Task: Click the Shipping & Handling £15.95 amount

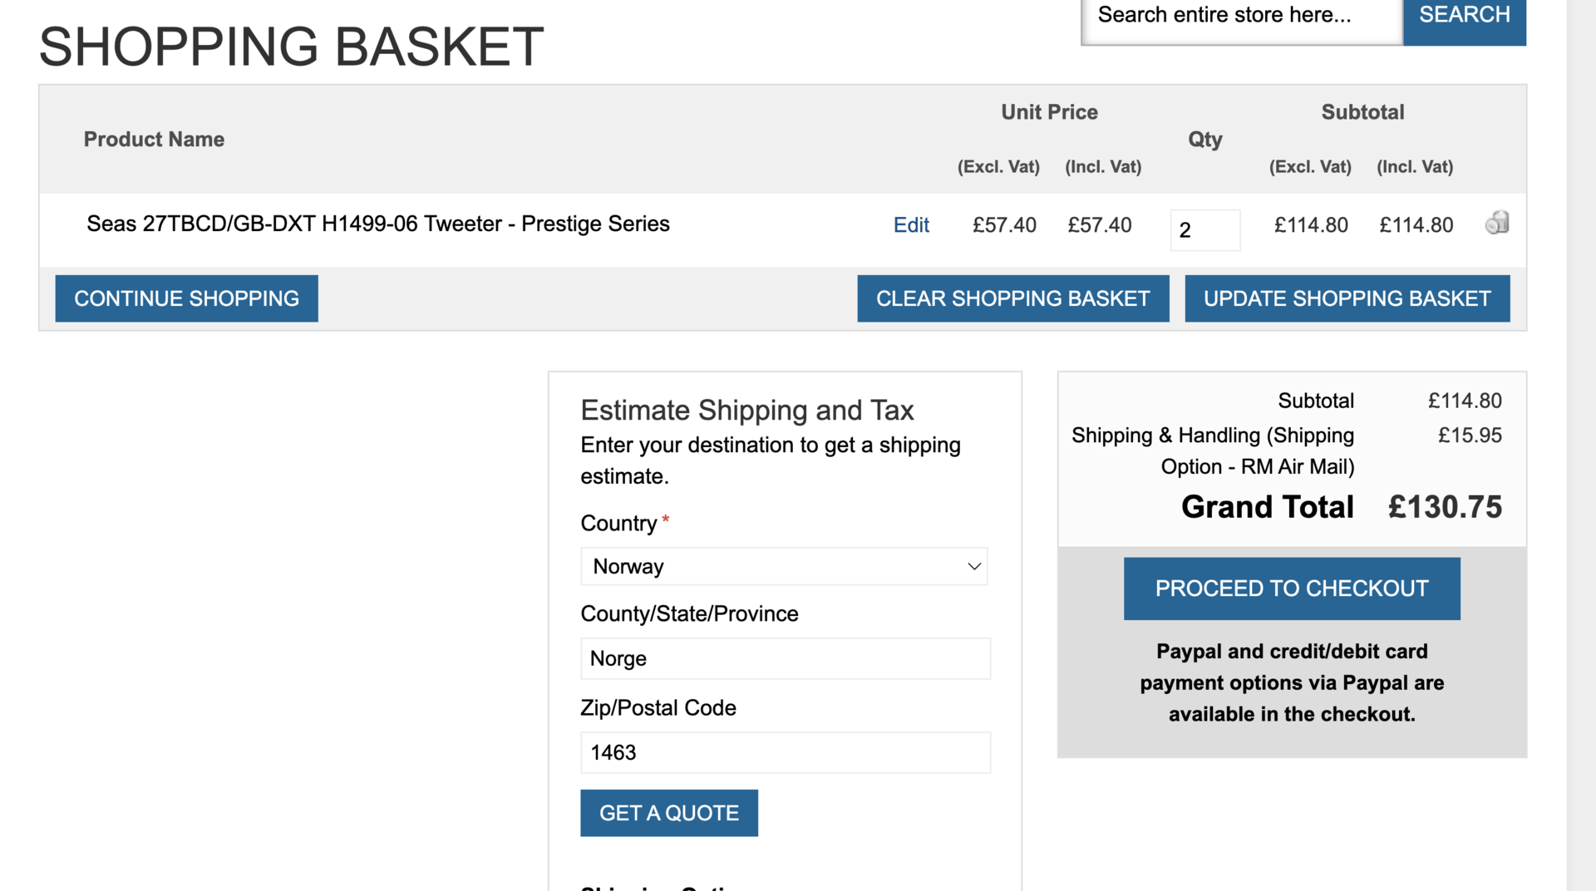Action: [1470, 436]
